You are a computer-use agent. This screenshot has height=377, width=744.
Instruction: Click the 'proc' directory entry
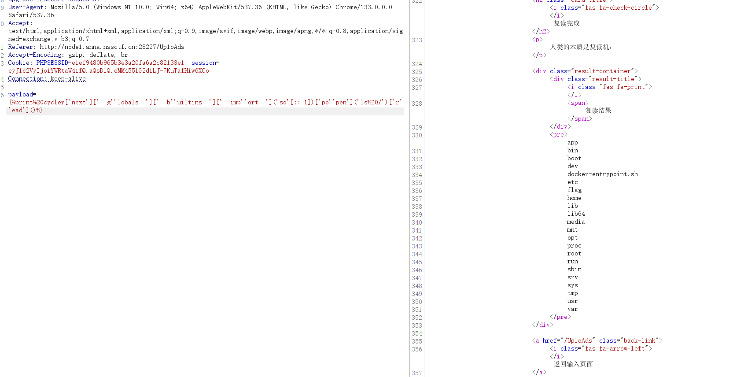click(x=574, y=245)
